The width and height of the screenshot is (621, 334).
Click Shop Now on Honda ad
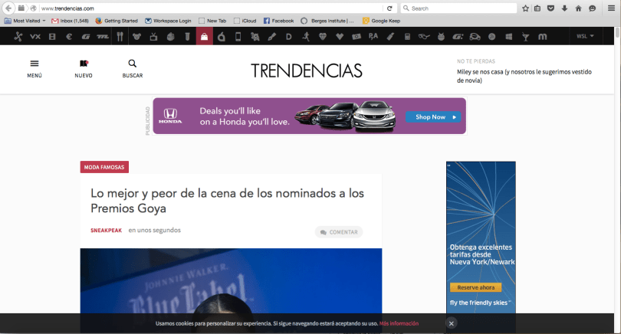point(433,116)
